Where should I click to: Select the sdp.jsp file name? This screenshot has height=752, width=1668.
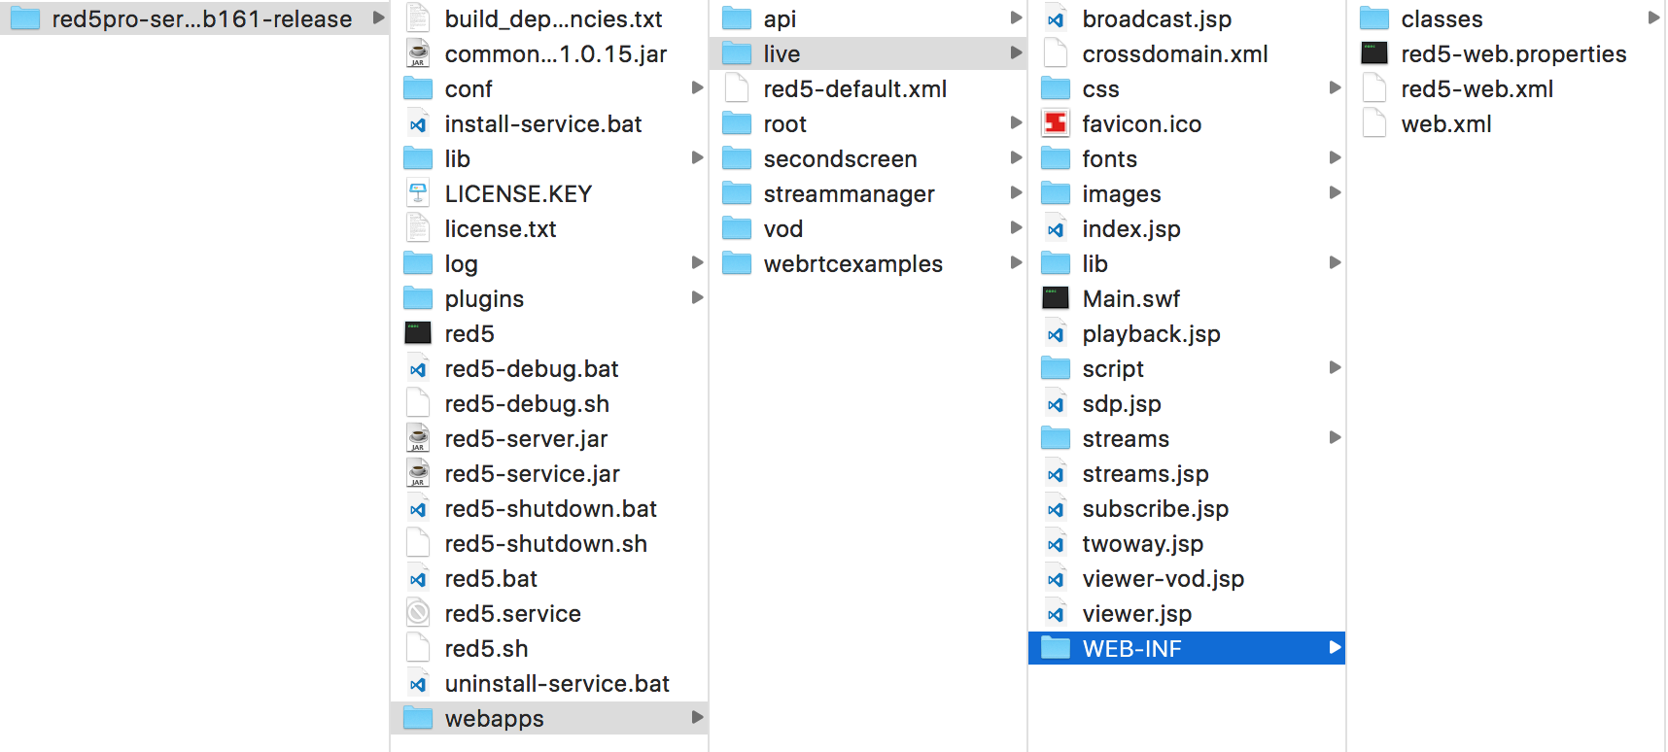(x=1121, y=403)
